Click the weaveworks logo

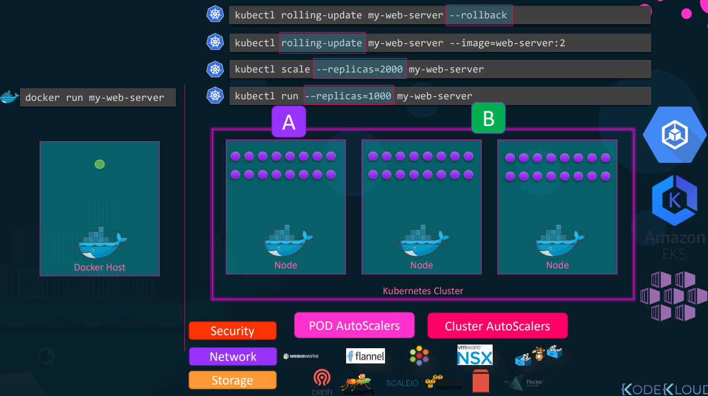pyautogui.click(x=301, y=356)
